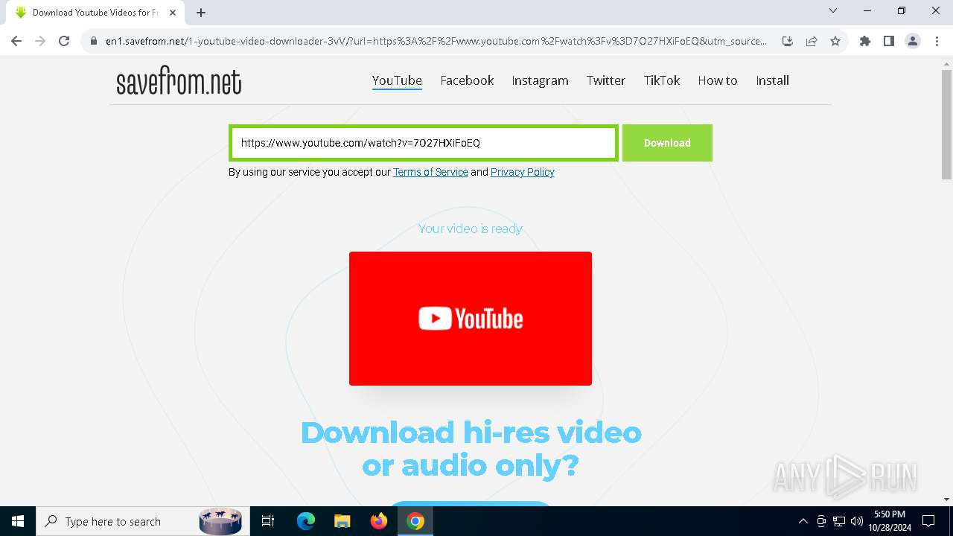953x536 pixels.
Task: Open the Install menu item
Action: [772, 80]
